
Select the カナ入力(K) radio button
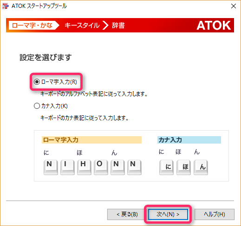[51, 106]
